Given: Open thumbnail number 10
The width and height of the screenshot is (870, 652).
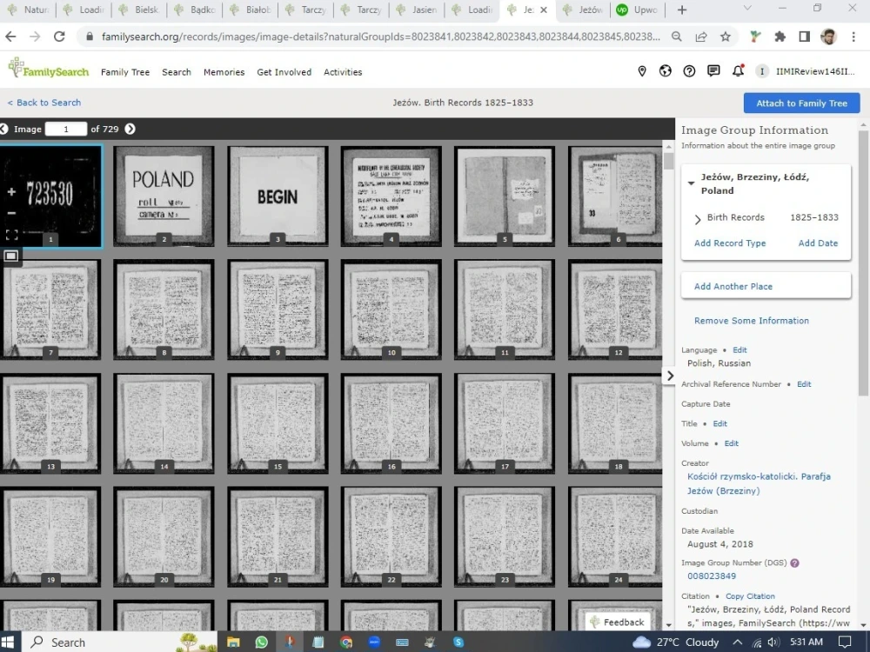Looking at the screenshot, I should click(391, 309).
